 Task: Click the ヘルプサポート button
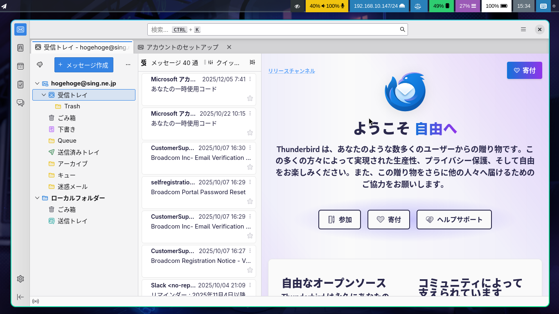coord(454,220)
